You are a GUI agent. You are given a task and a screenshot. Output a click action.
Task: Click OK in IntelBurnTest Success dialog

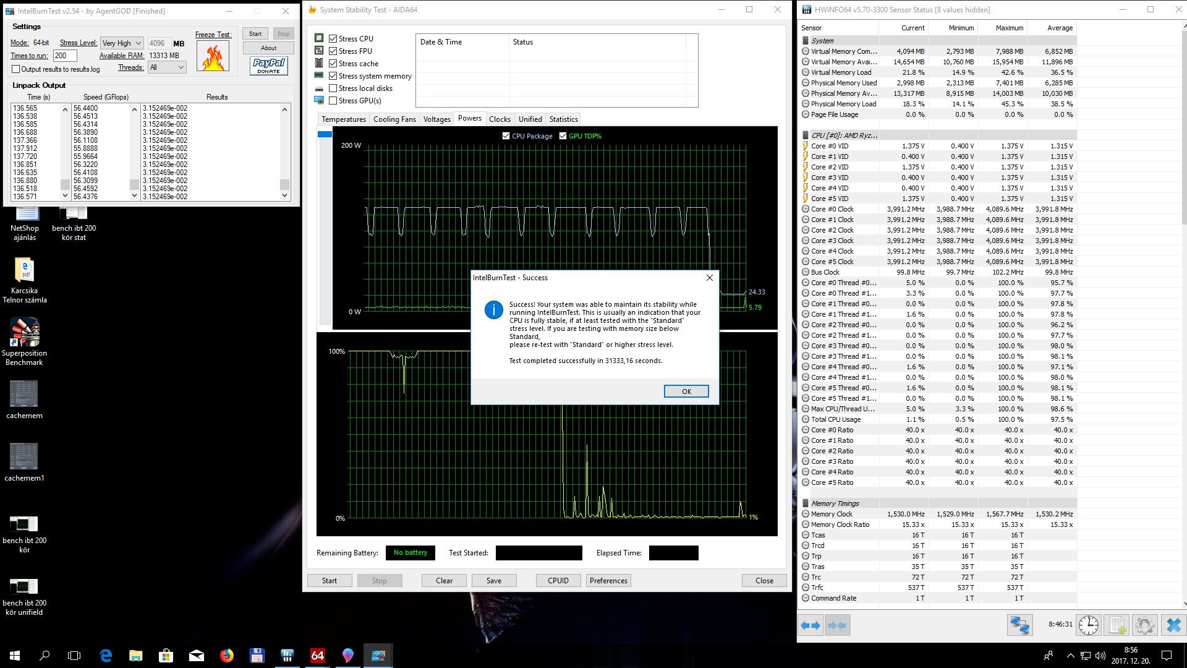pyautogui.click(x=686, y=392)
